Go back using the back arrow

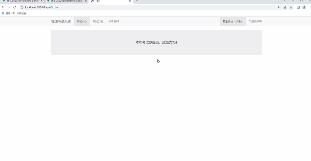tap(3, 7)
